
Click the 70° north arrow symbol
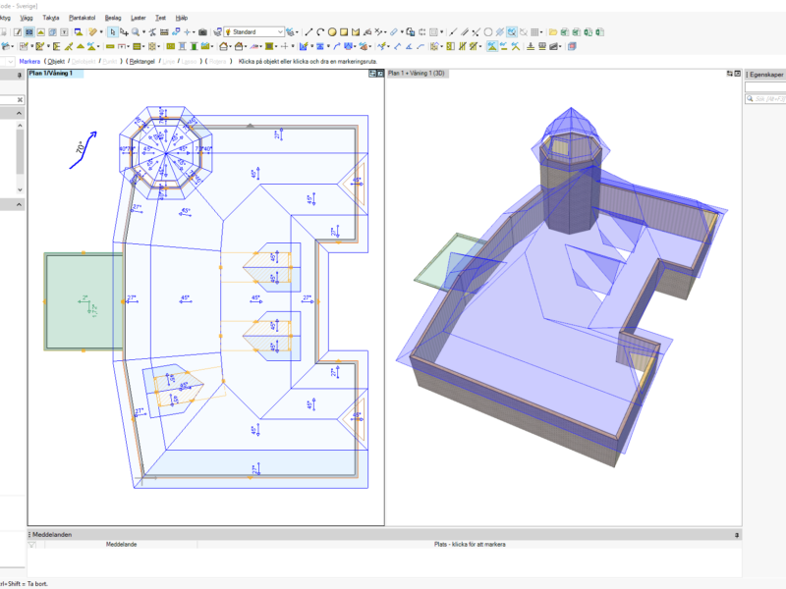(83, 150)
